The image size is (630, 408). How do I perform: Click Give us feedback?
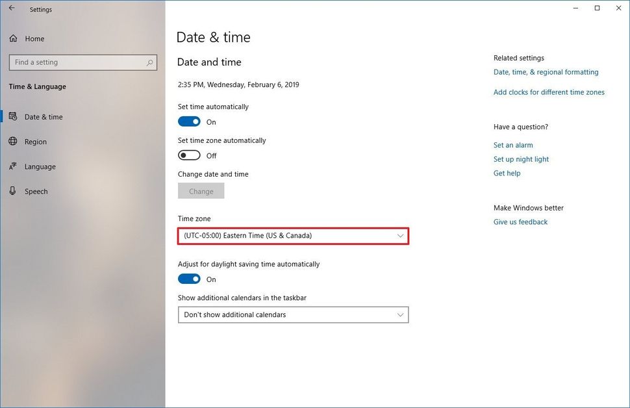coord(520,222)
